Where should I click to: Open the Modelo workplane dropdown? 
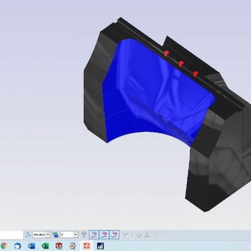(48, 234)
